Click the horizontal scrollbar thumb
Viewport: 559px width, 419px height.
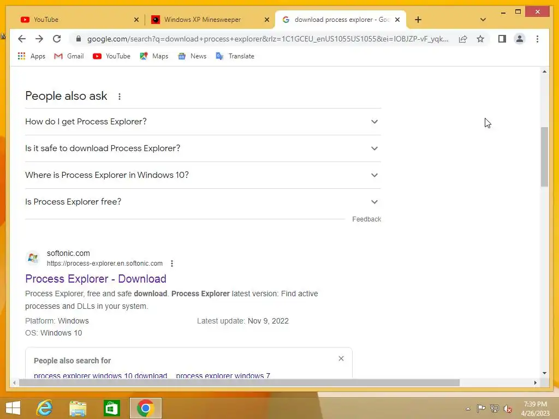pos(239,382)
